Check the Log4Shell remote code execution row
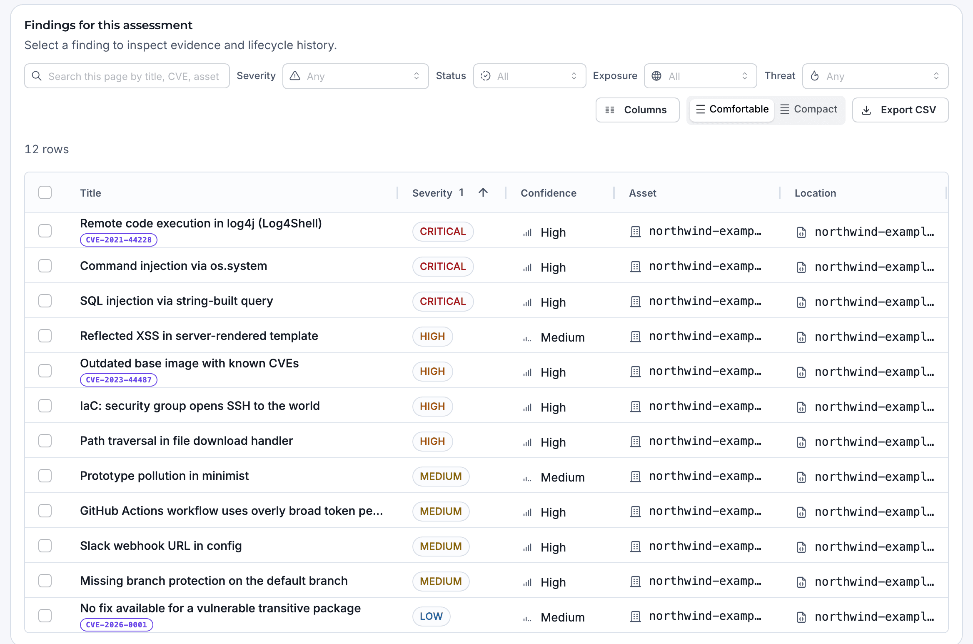Viewport: 973px width, 644px height. click(x=45, y=231)
